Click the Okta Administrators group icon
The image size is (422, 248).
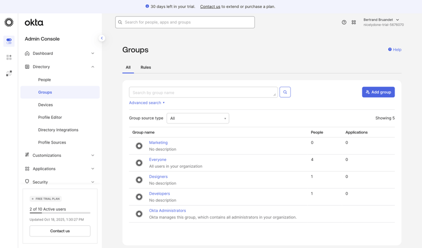[x=139, y=214]
